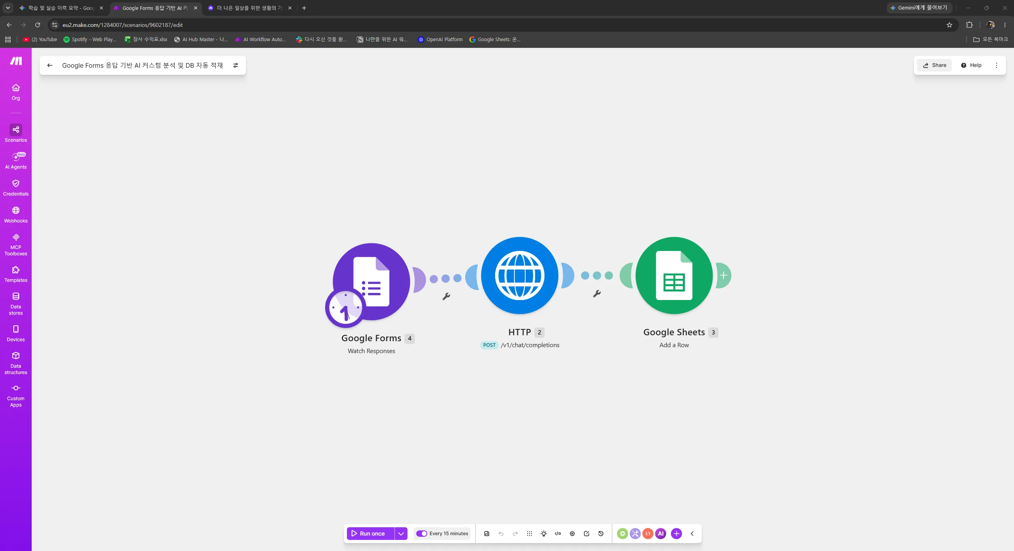Open Webhooks in the sidebar
Screen dimensions: 1014x551
pyautogui.click(x=16, y=215)
